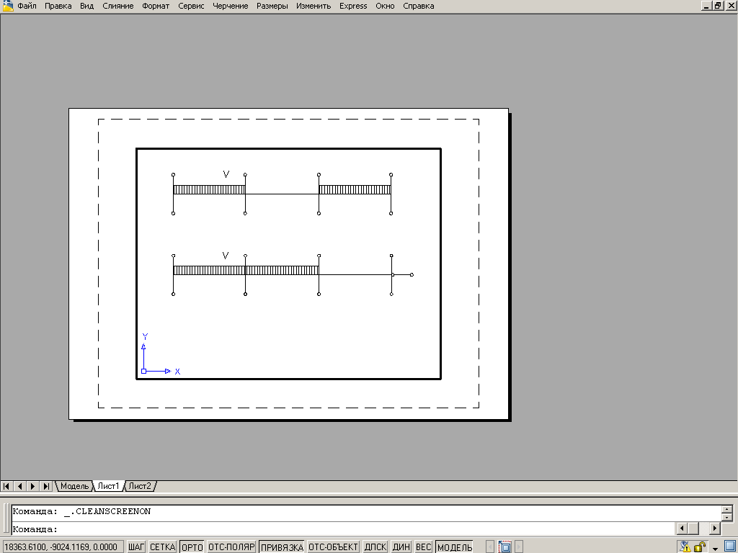This screenshot has height=553, width=738.
Task: Click the V label on lower diagram
Action: (226, 256)
